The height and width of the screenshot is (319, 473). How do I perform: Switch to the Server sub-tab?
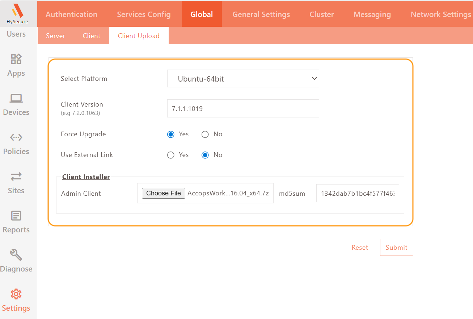(55, 36)
